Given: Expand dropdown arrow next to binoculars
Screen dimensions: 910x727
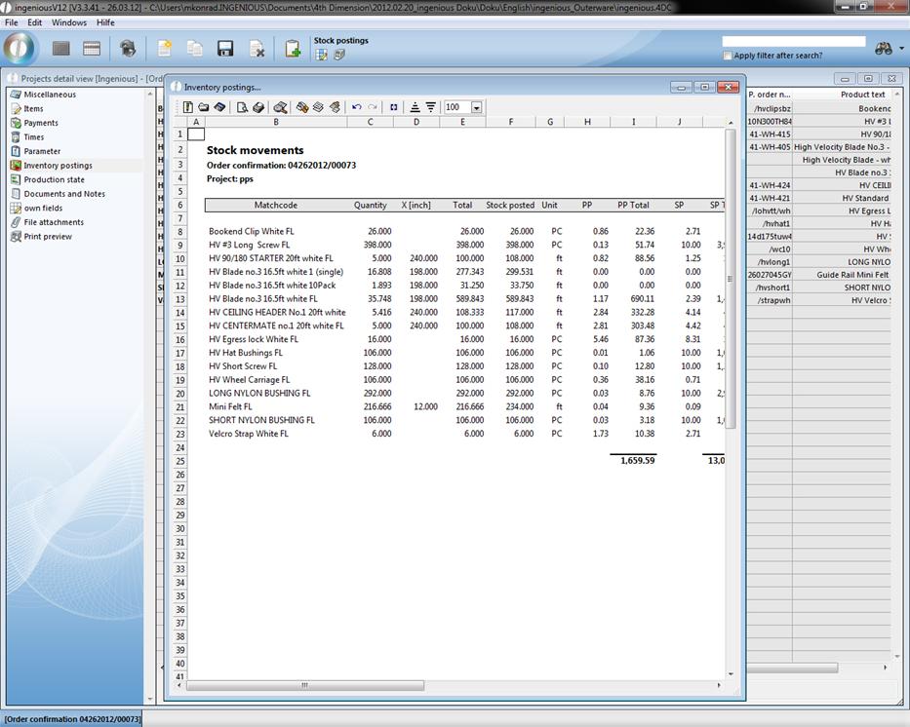Looking at the screenshot, I should [x=900, y=49].
